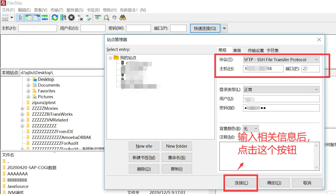Image resolution: width=336 pixels, height=194 pixels.
Task: Open the 书签(B) menu
Action: (93, 10)
